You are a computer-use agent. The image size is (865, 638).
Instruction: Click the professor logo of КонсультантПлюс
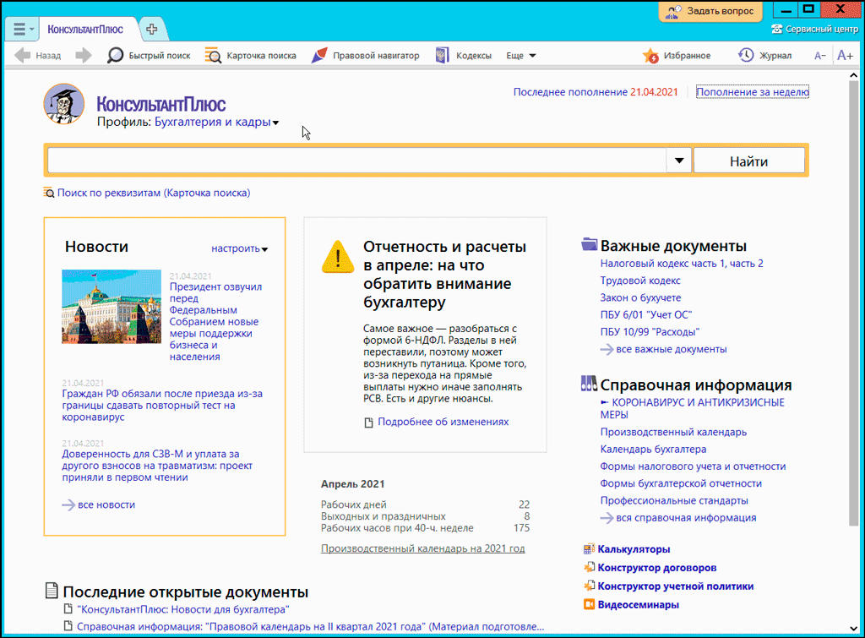(64, 104)
